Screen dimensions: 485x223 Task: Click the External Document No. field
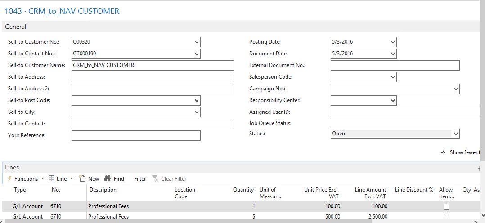click(x=395, y=66)
